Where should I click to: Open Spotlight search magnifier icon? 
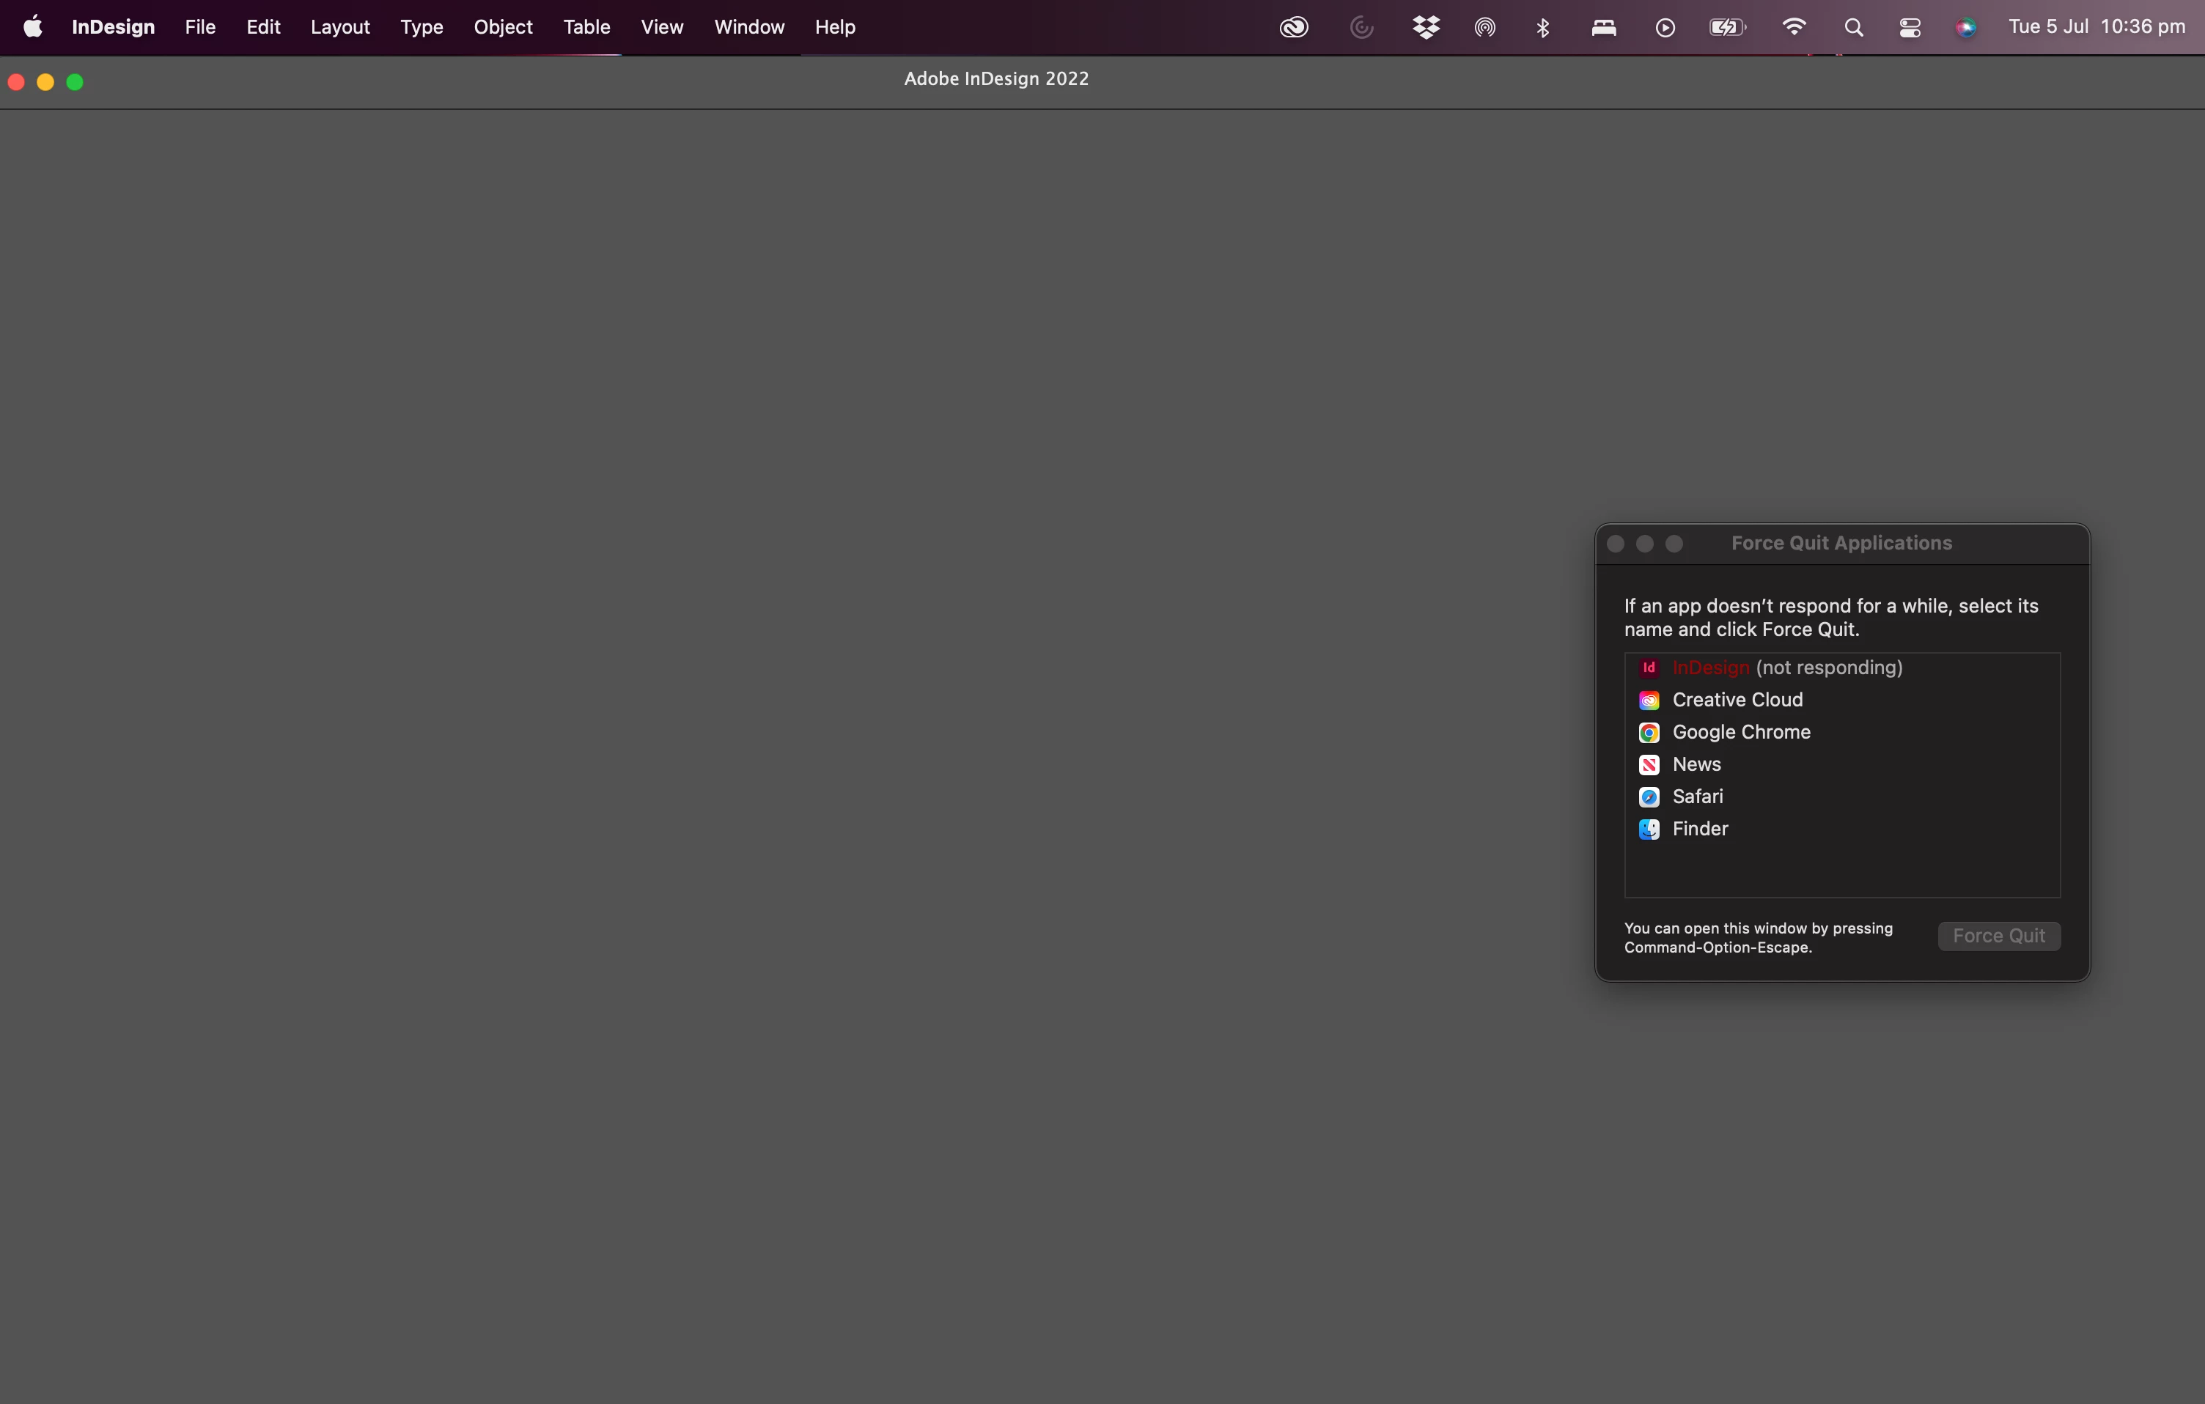pos(1853,27)
